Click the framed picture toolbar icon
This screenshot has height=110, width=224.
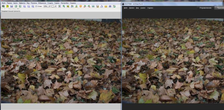[97, 6]
